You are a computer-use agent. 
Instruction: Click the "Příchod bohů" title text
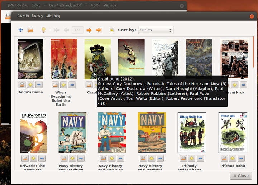coord(233,166)
